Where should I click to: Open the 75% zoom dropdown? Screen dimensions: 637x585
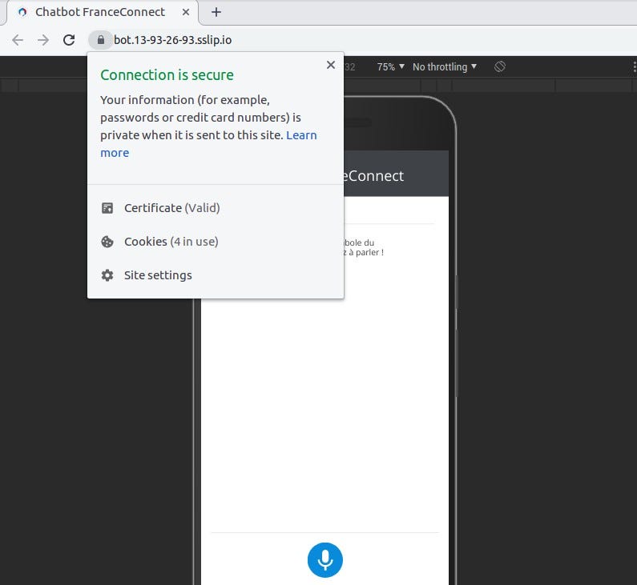pyautogui.click(x=390, y=66)
